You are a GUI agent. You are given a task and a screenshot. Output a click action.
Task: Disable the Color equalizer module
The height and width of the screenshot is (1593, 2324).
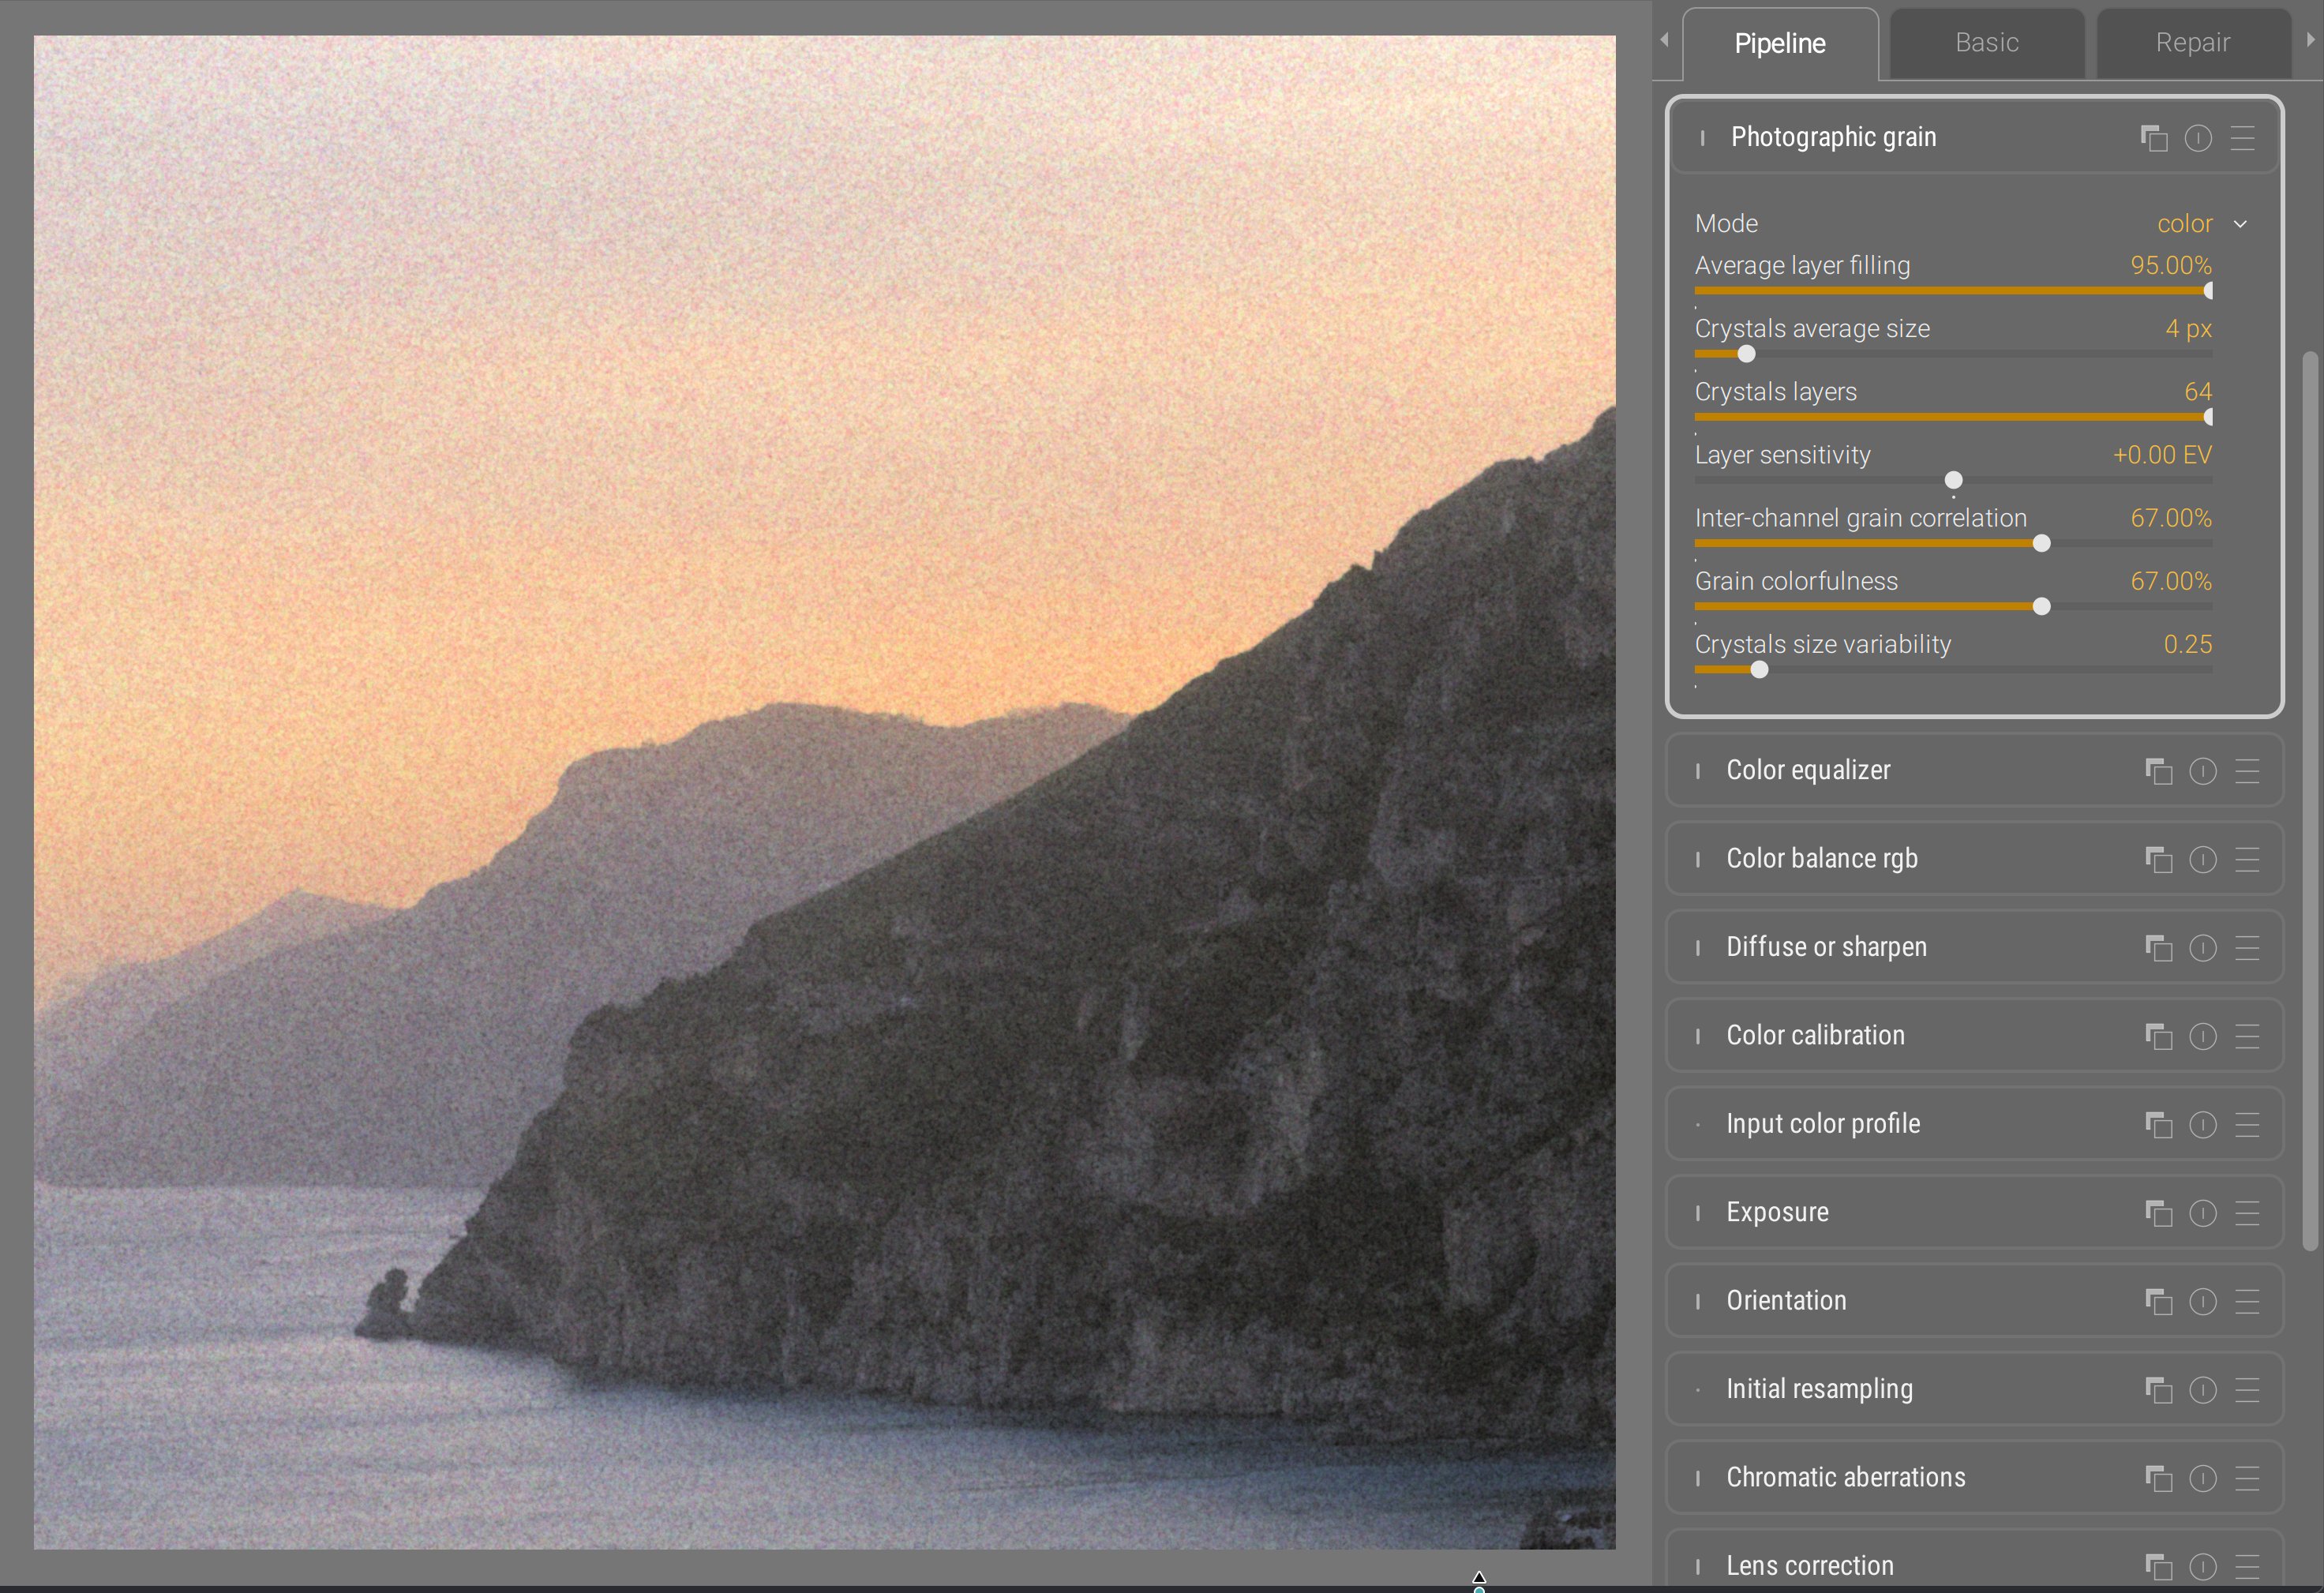tap(1698, 771)
